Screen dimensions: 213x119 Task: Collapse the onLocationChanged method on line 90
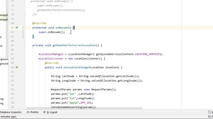25,67
